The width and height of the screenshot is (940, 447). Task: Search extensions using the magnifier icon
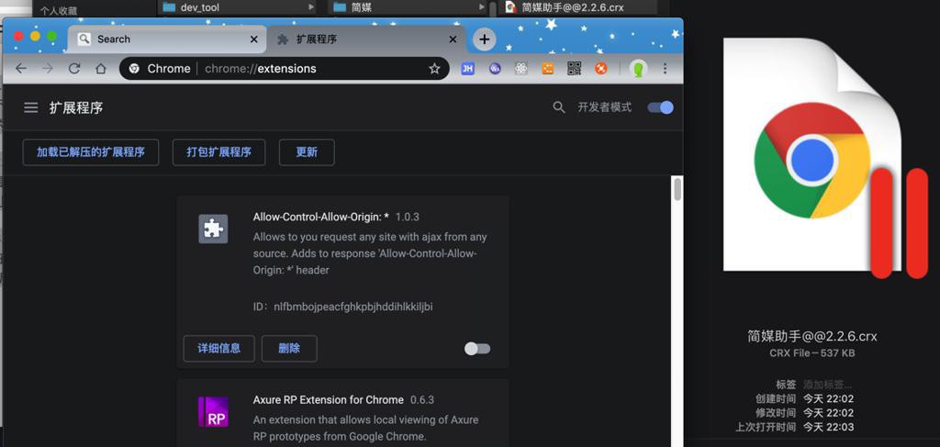coord(559,107)
